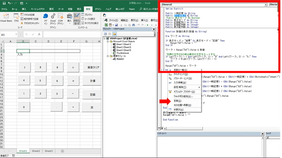The image size is (282, 158).
Task: Click the formula bar input area
Action: click(x=72, y=34)
